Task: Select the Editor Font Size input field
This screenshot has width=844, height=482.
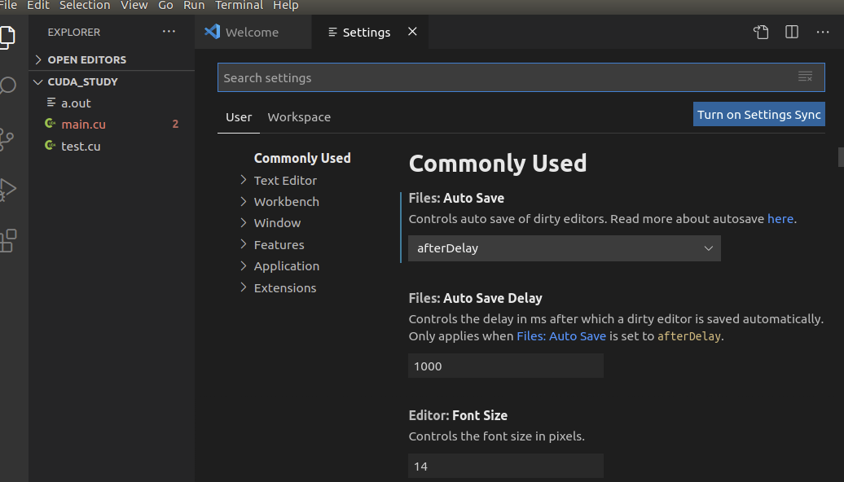Action: (505, 465)
